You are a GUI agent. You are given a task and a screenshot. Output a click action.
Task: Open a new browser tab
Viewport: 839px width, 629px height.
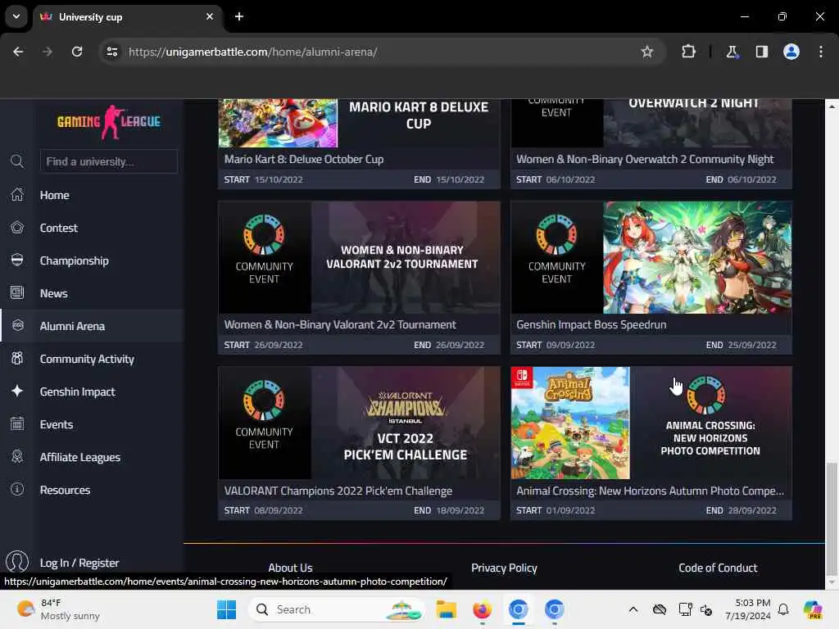(239, 16)
